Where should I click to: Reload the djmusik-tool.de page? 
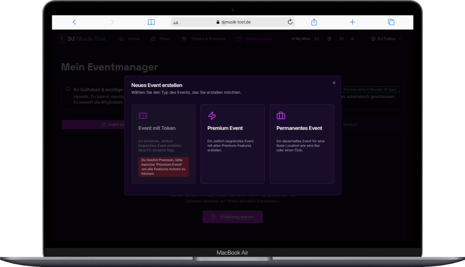coord(290,22)
